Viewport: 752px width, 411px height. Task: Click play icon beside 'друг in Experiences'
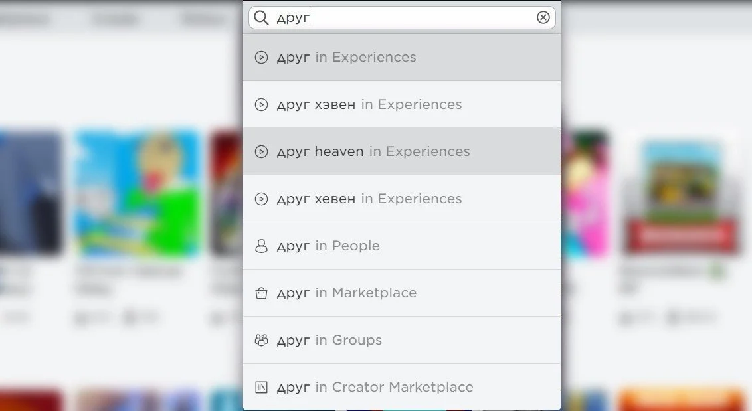261,58
